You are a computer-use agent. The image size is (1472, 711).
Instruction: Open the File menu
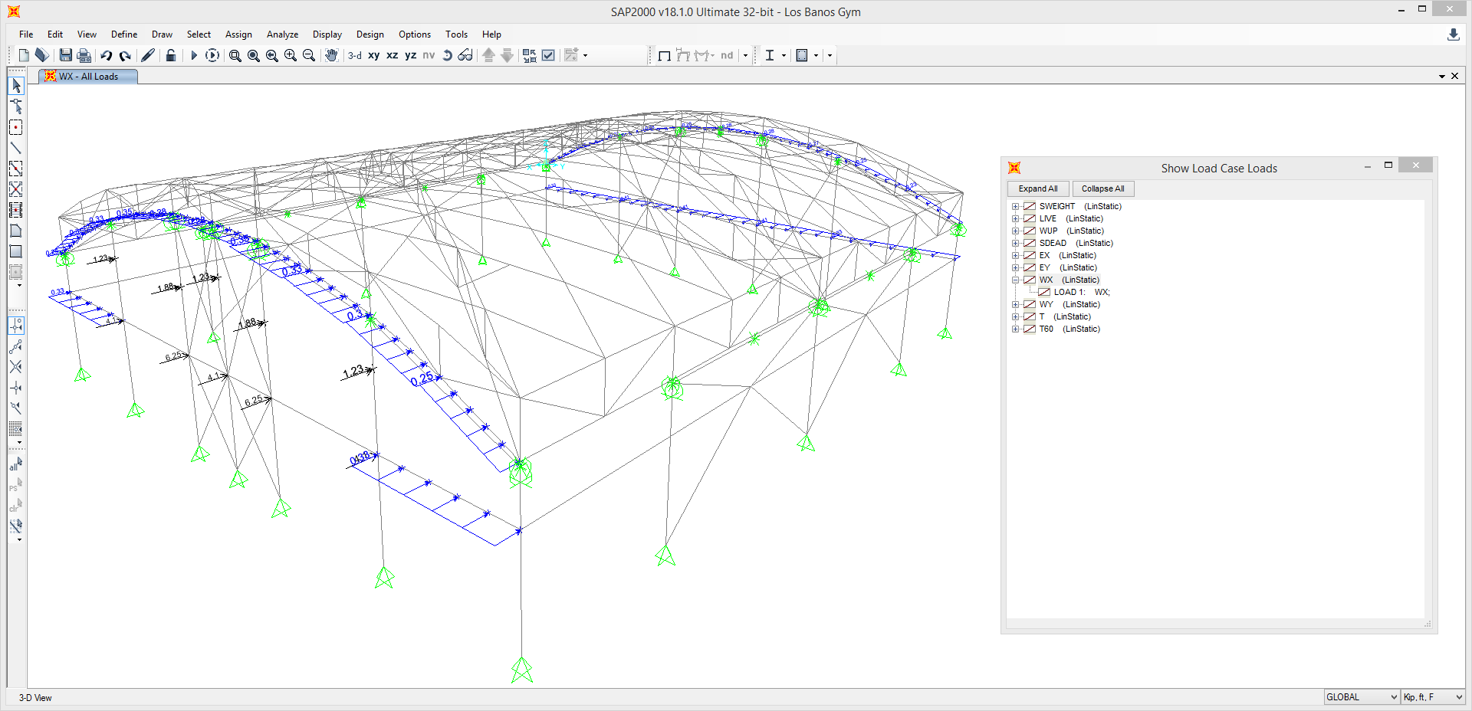click(x=26, y=34)
